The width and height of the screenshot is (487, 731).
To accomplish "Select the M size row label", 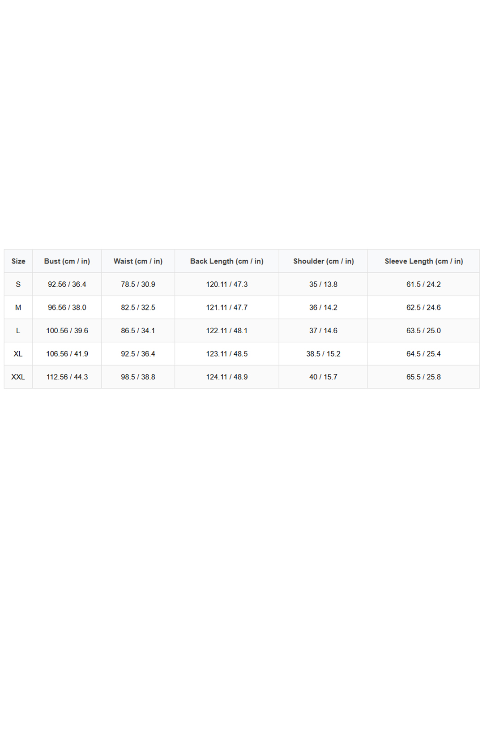I will point(18,308).
